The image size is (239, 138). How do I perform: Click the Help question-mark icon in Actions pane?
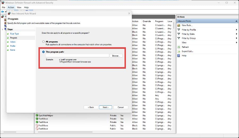tap(179, 55)
